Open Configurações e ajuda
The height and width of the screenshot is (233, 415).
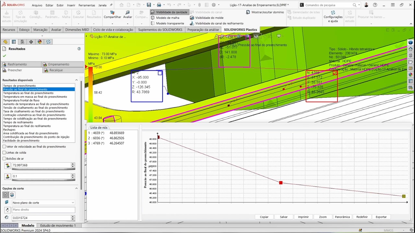333,17
